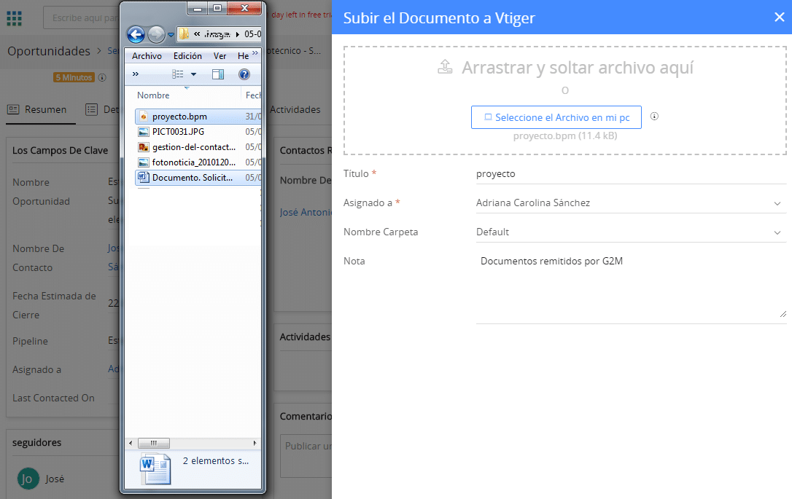Open the Edición menu in Explorer
The height and width of the screenshot is (499, 792).
click(187, 56)
